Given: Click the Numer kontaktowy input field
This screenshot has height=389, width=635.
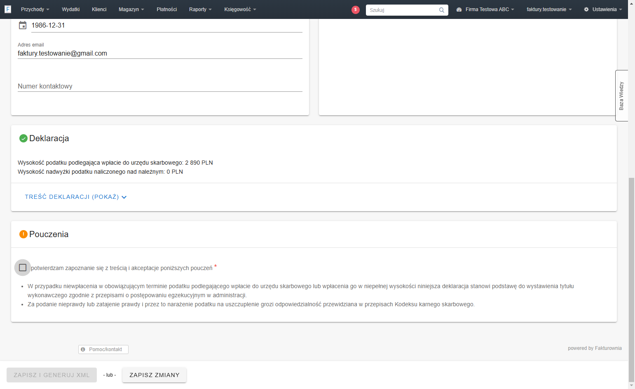Looking at the screenshot, I should (x=160, y=86).
